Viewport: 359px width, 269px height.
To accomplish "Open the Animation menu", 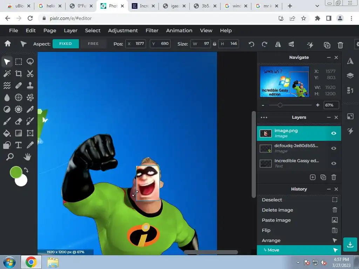I will (179, 30).
